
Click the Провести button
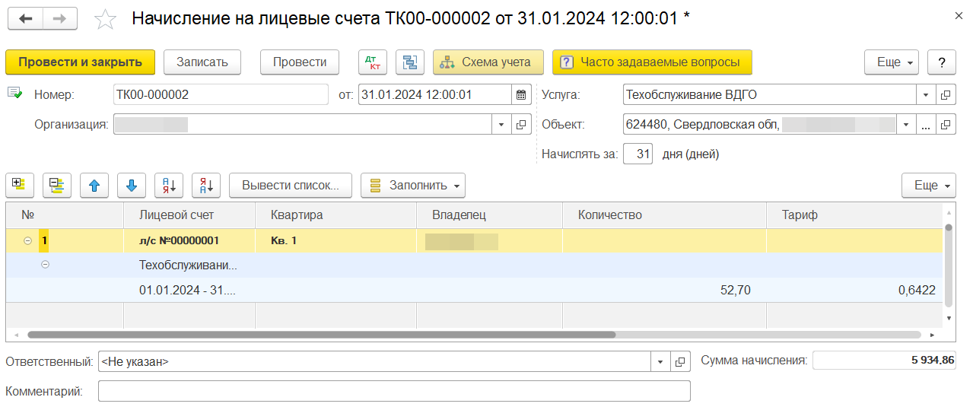[x=300, y=62]
